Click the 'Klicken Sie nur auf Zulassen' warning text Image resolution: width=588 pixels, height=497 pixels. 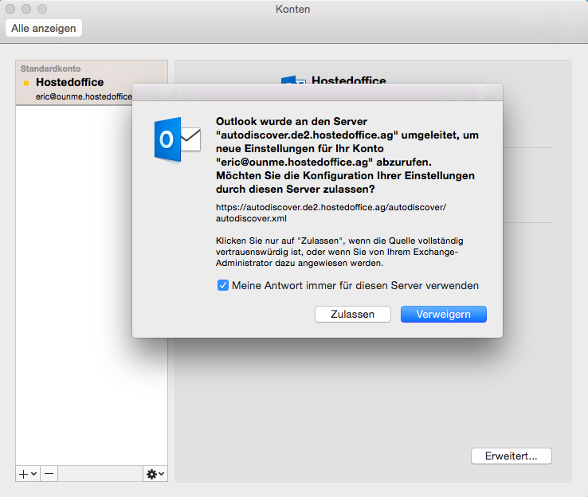339,252
